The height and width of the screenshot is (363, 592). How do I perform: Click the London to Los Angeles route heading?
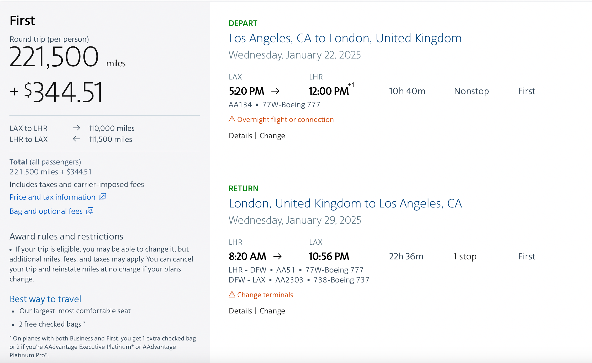(x=345, y=204)
